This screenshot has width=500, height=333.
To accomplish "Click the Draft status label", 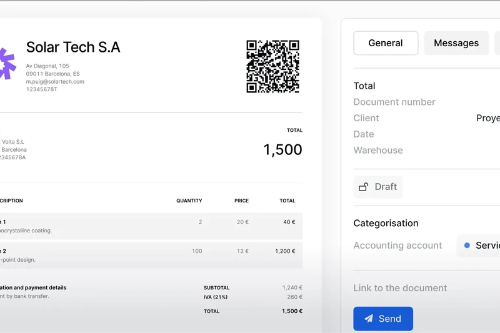I will pyautogui.click(x=386, y=187).
